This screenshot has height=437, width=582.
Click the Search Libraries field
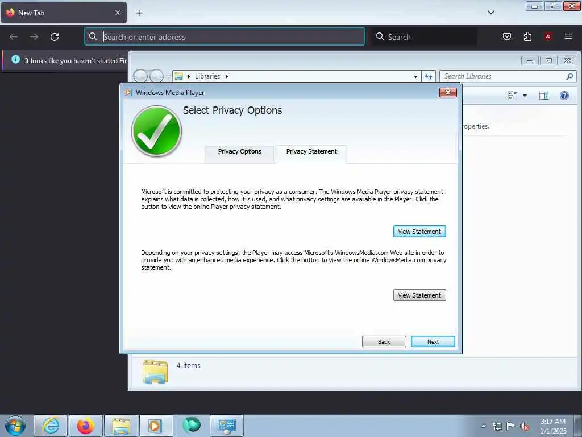point(508,76)
